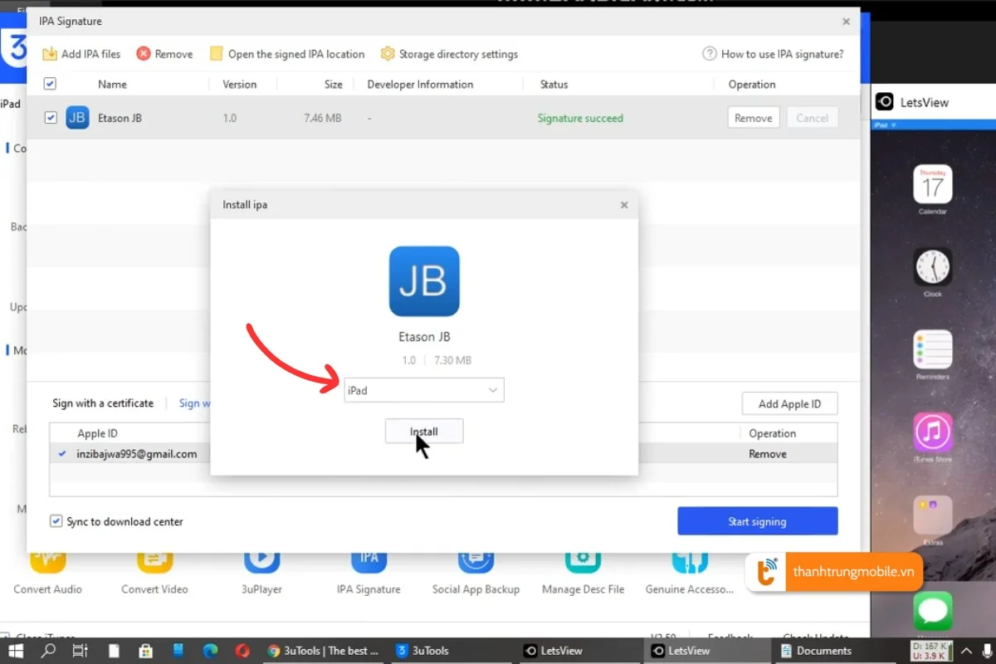Toggle the select-all checkbox in header
The image size is (996, 664).
click(50, 84)
